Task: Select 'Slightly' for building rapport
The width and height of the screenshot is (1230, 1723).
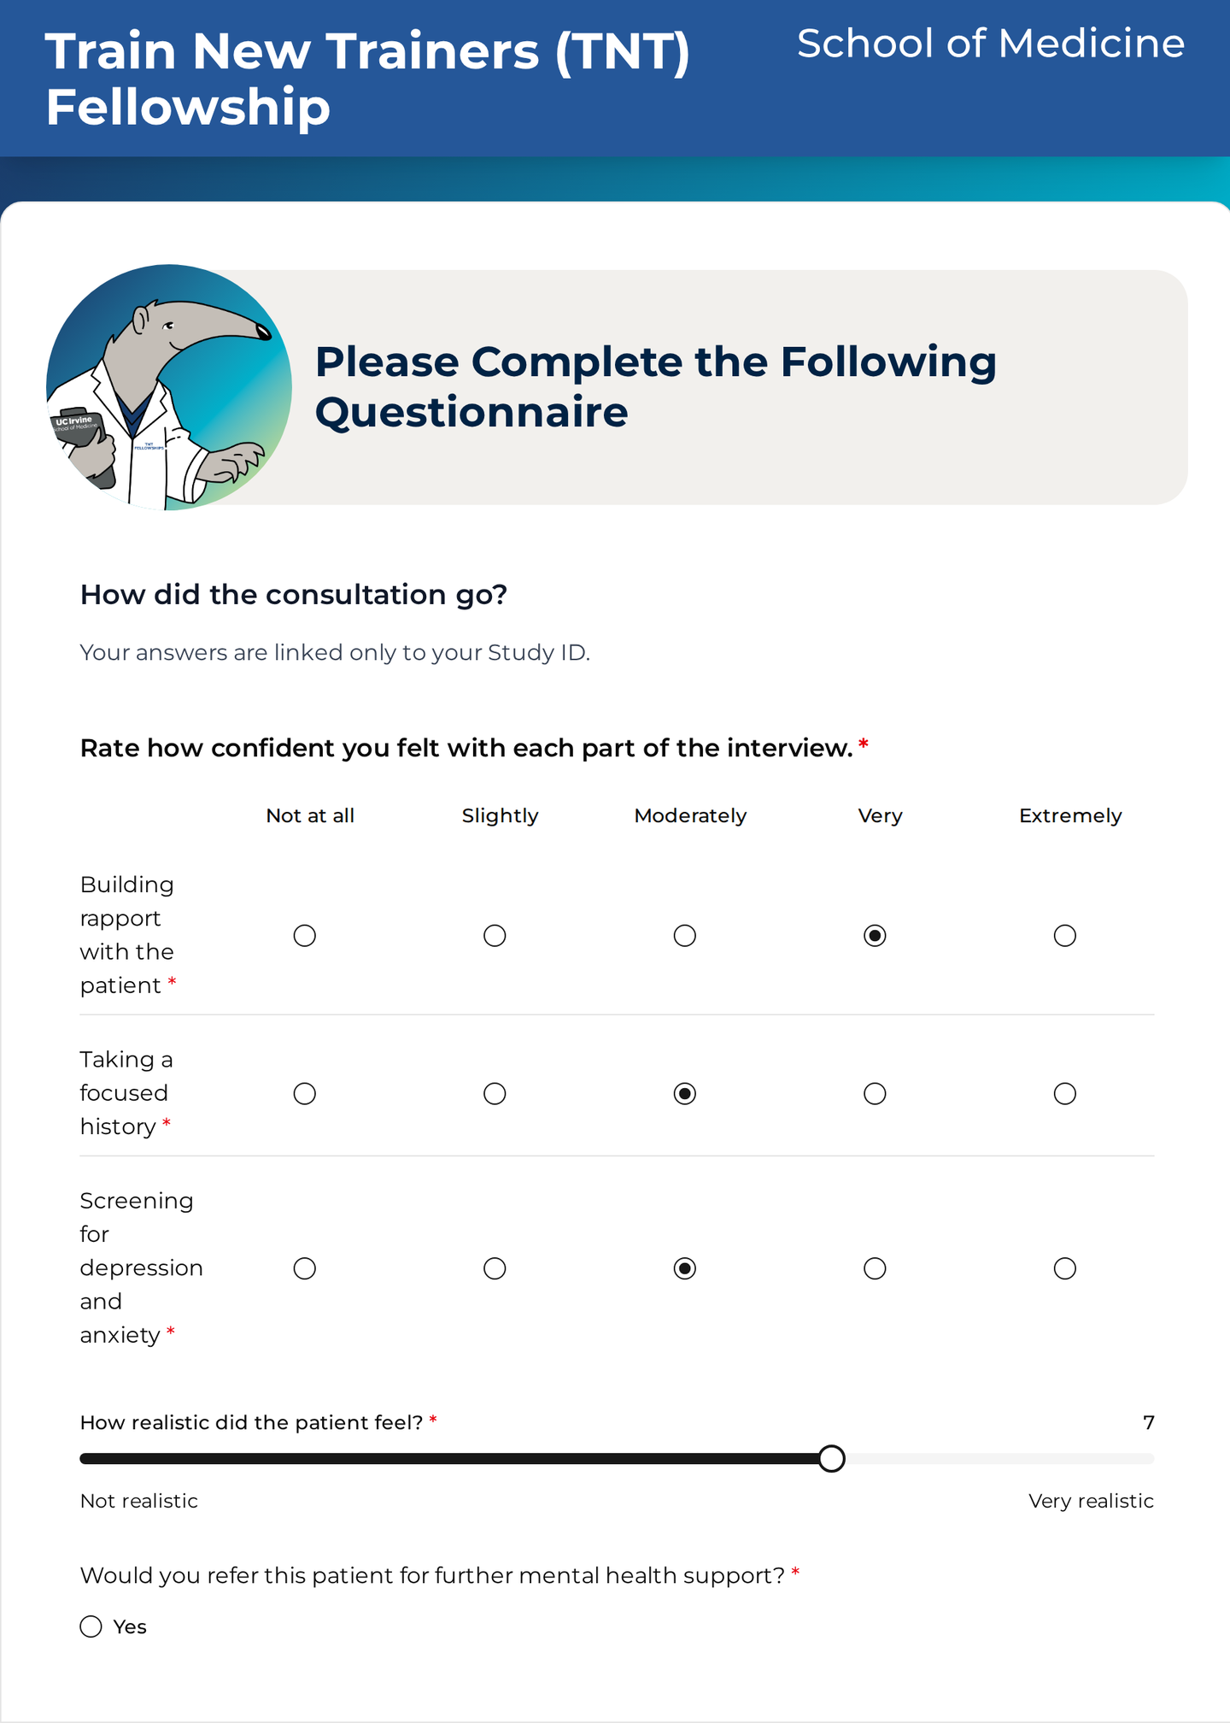Action: 495,936
